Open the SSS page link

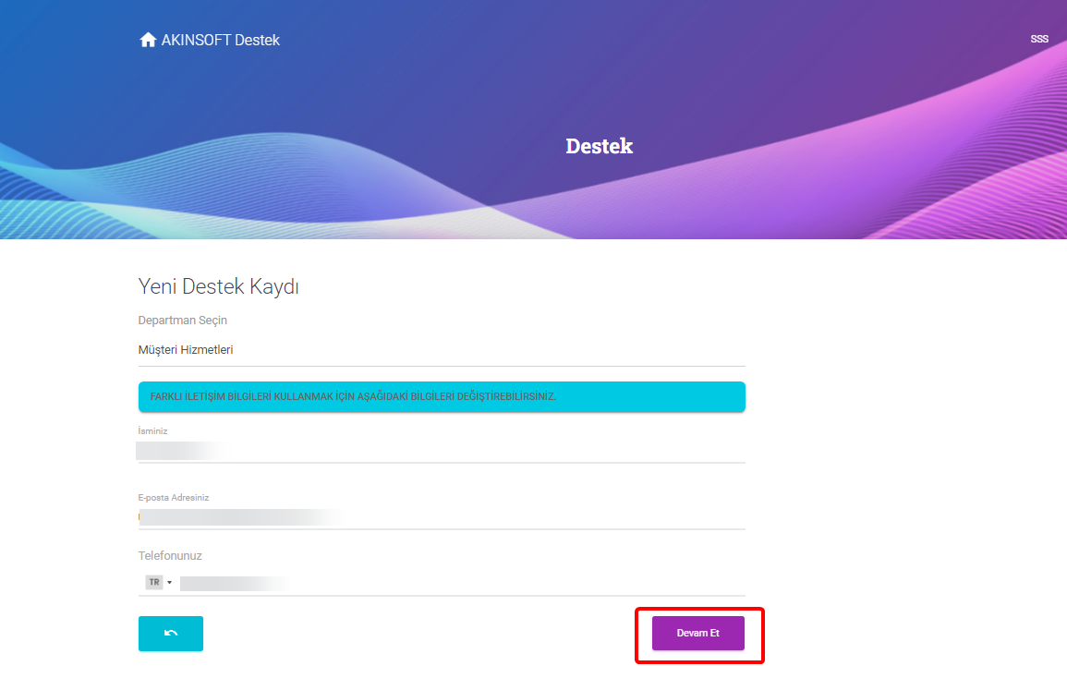point(1039,40)
